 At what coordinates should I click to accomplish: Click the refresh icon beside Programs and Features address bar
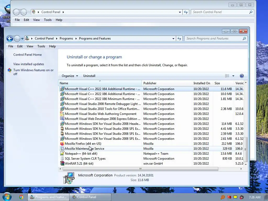(x=179, y=39)
